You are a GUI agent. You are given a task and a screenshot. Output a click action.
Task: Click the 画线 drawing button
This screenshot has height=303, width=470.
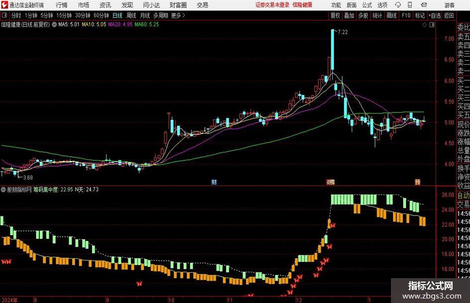point(391,15)
